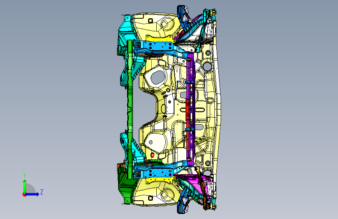Image resolution: width=338 pixels, height=219 pixels.
Task: Click the gray quarter-circle plane on the triad
Action: pos(30,189)
